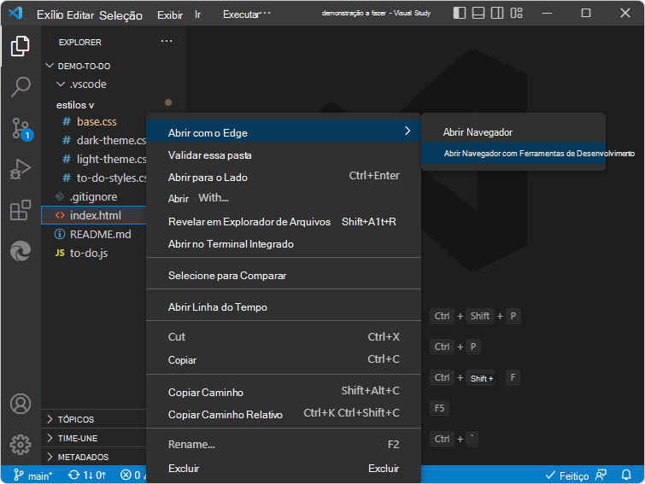Image resolution: width=645 pixels, height=484 pixels.
Task: Expand the TIME-UNE section
Action: 77,438
